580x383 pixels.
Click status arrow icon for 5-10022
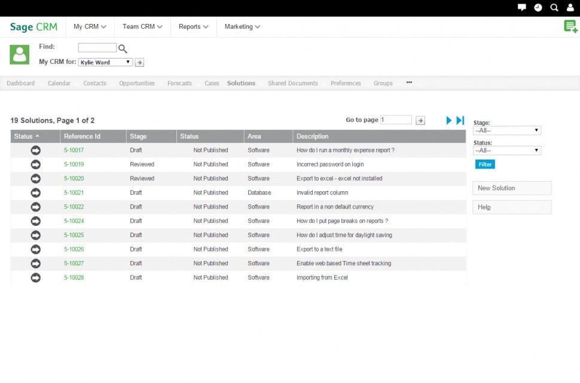pyautogui.click(x=35, y=207)
